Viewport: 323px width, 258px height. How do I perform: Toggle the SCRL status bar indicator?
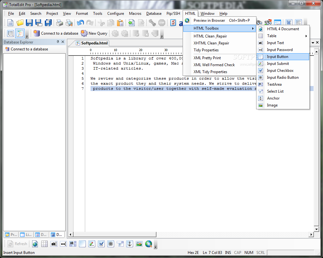point(261,252)
